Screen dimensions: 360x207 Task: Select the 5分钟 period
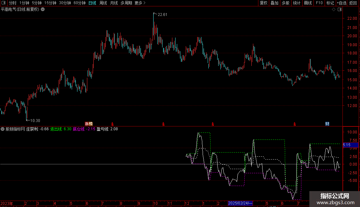37,3
